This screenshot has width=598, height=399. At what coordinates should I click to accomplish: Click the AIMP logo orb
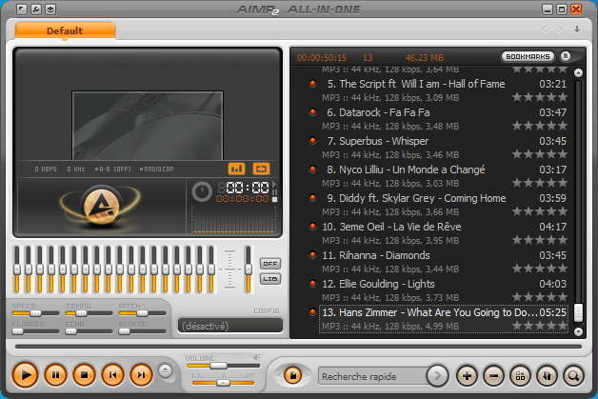[101, 206]
